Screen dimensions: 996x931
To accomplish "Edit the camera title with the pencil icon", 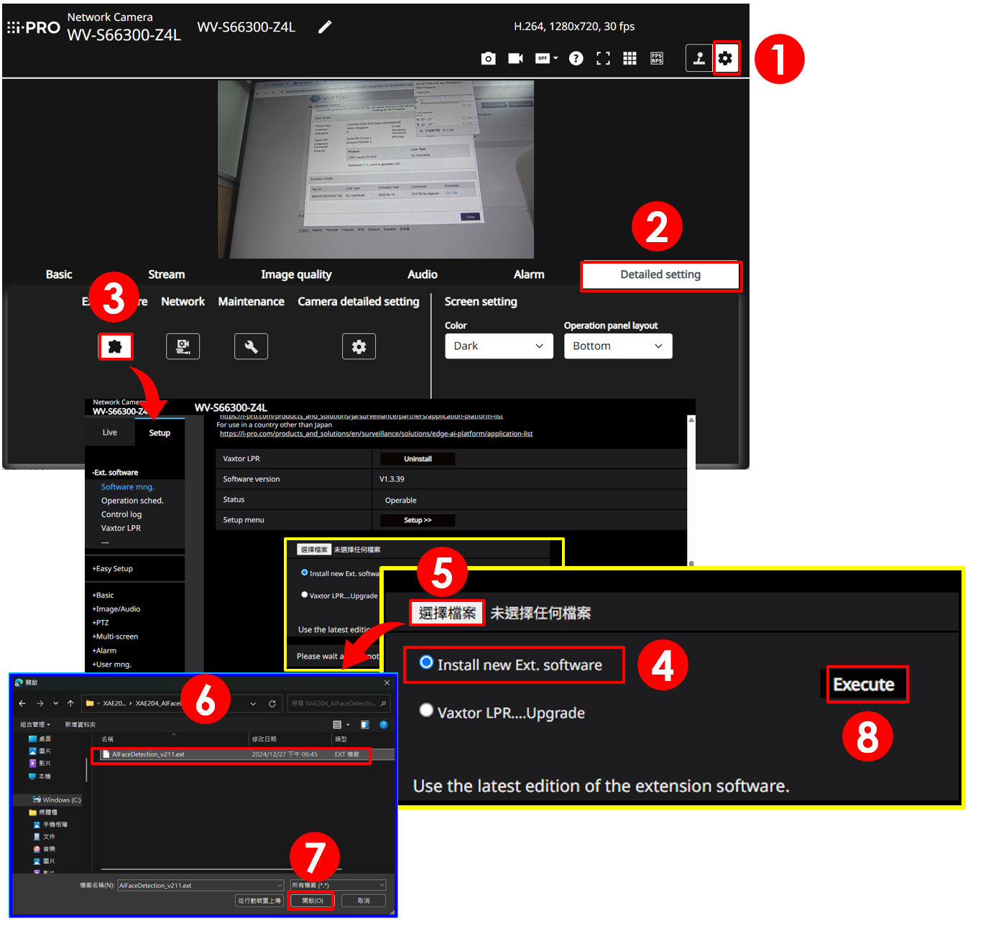I will [x=325, y=27].
